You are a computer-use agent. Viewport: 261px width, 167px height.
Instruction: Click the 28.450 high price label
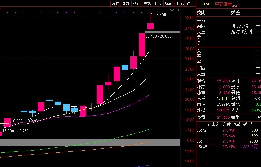pyautogui.click(x=160, y=15)
